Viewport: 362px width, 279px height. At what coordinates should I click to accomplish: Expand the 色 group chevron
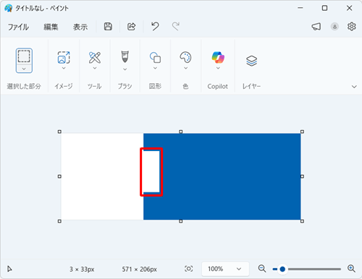coord(185,68)
